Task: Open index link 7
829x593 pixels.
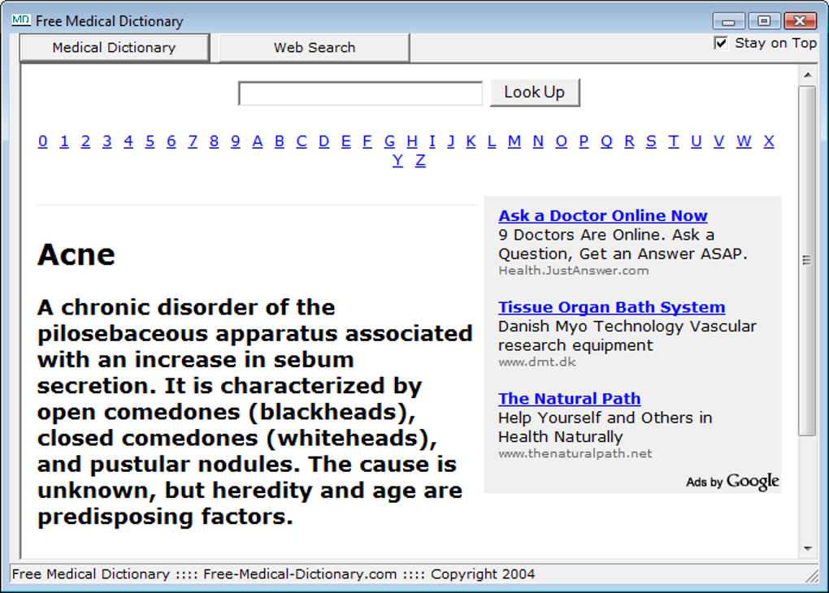Action: click(193, 141)
